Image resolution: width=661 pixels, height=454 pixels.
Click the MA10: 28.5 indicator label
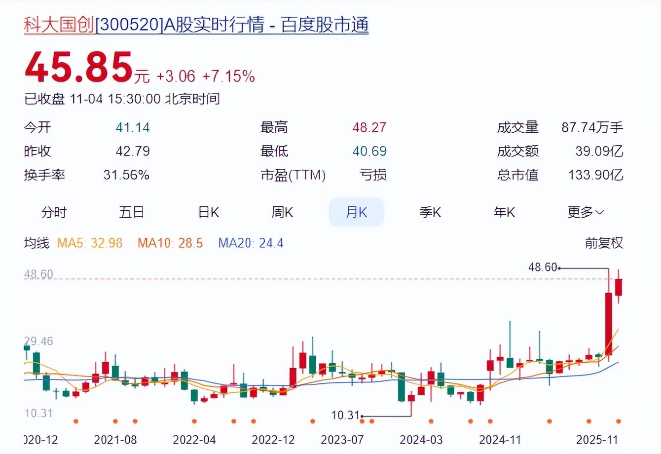click(170, 243)
